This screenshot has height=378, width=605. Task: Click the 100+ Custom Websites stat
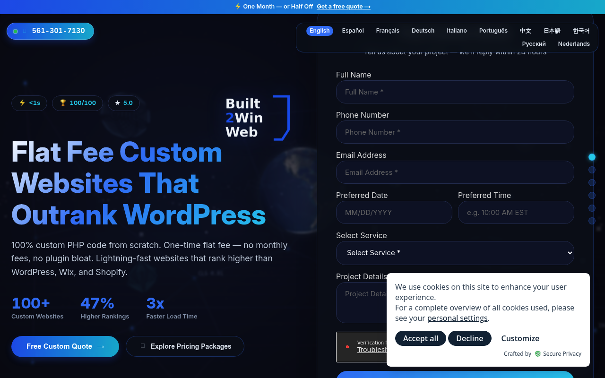[37, 308]
